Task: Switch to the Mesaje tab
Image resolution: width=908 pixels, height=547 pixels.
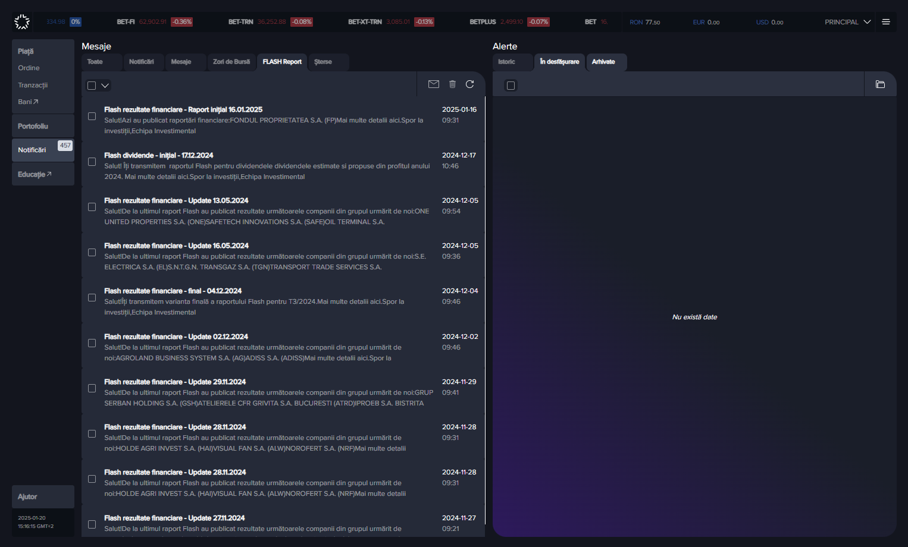Action: coord(185,62)
